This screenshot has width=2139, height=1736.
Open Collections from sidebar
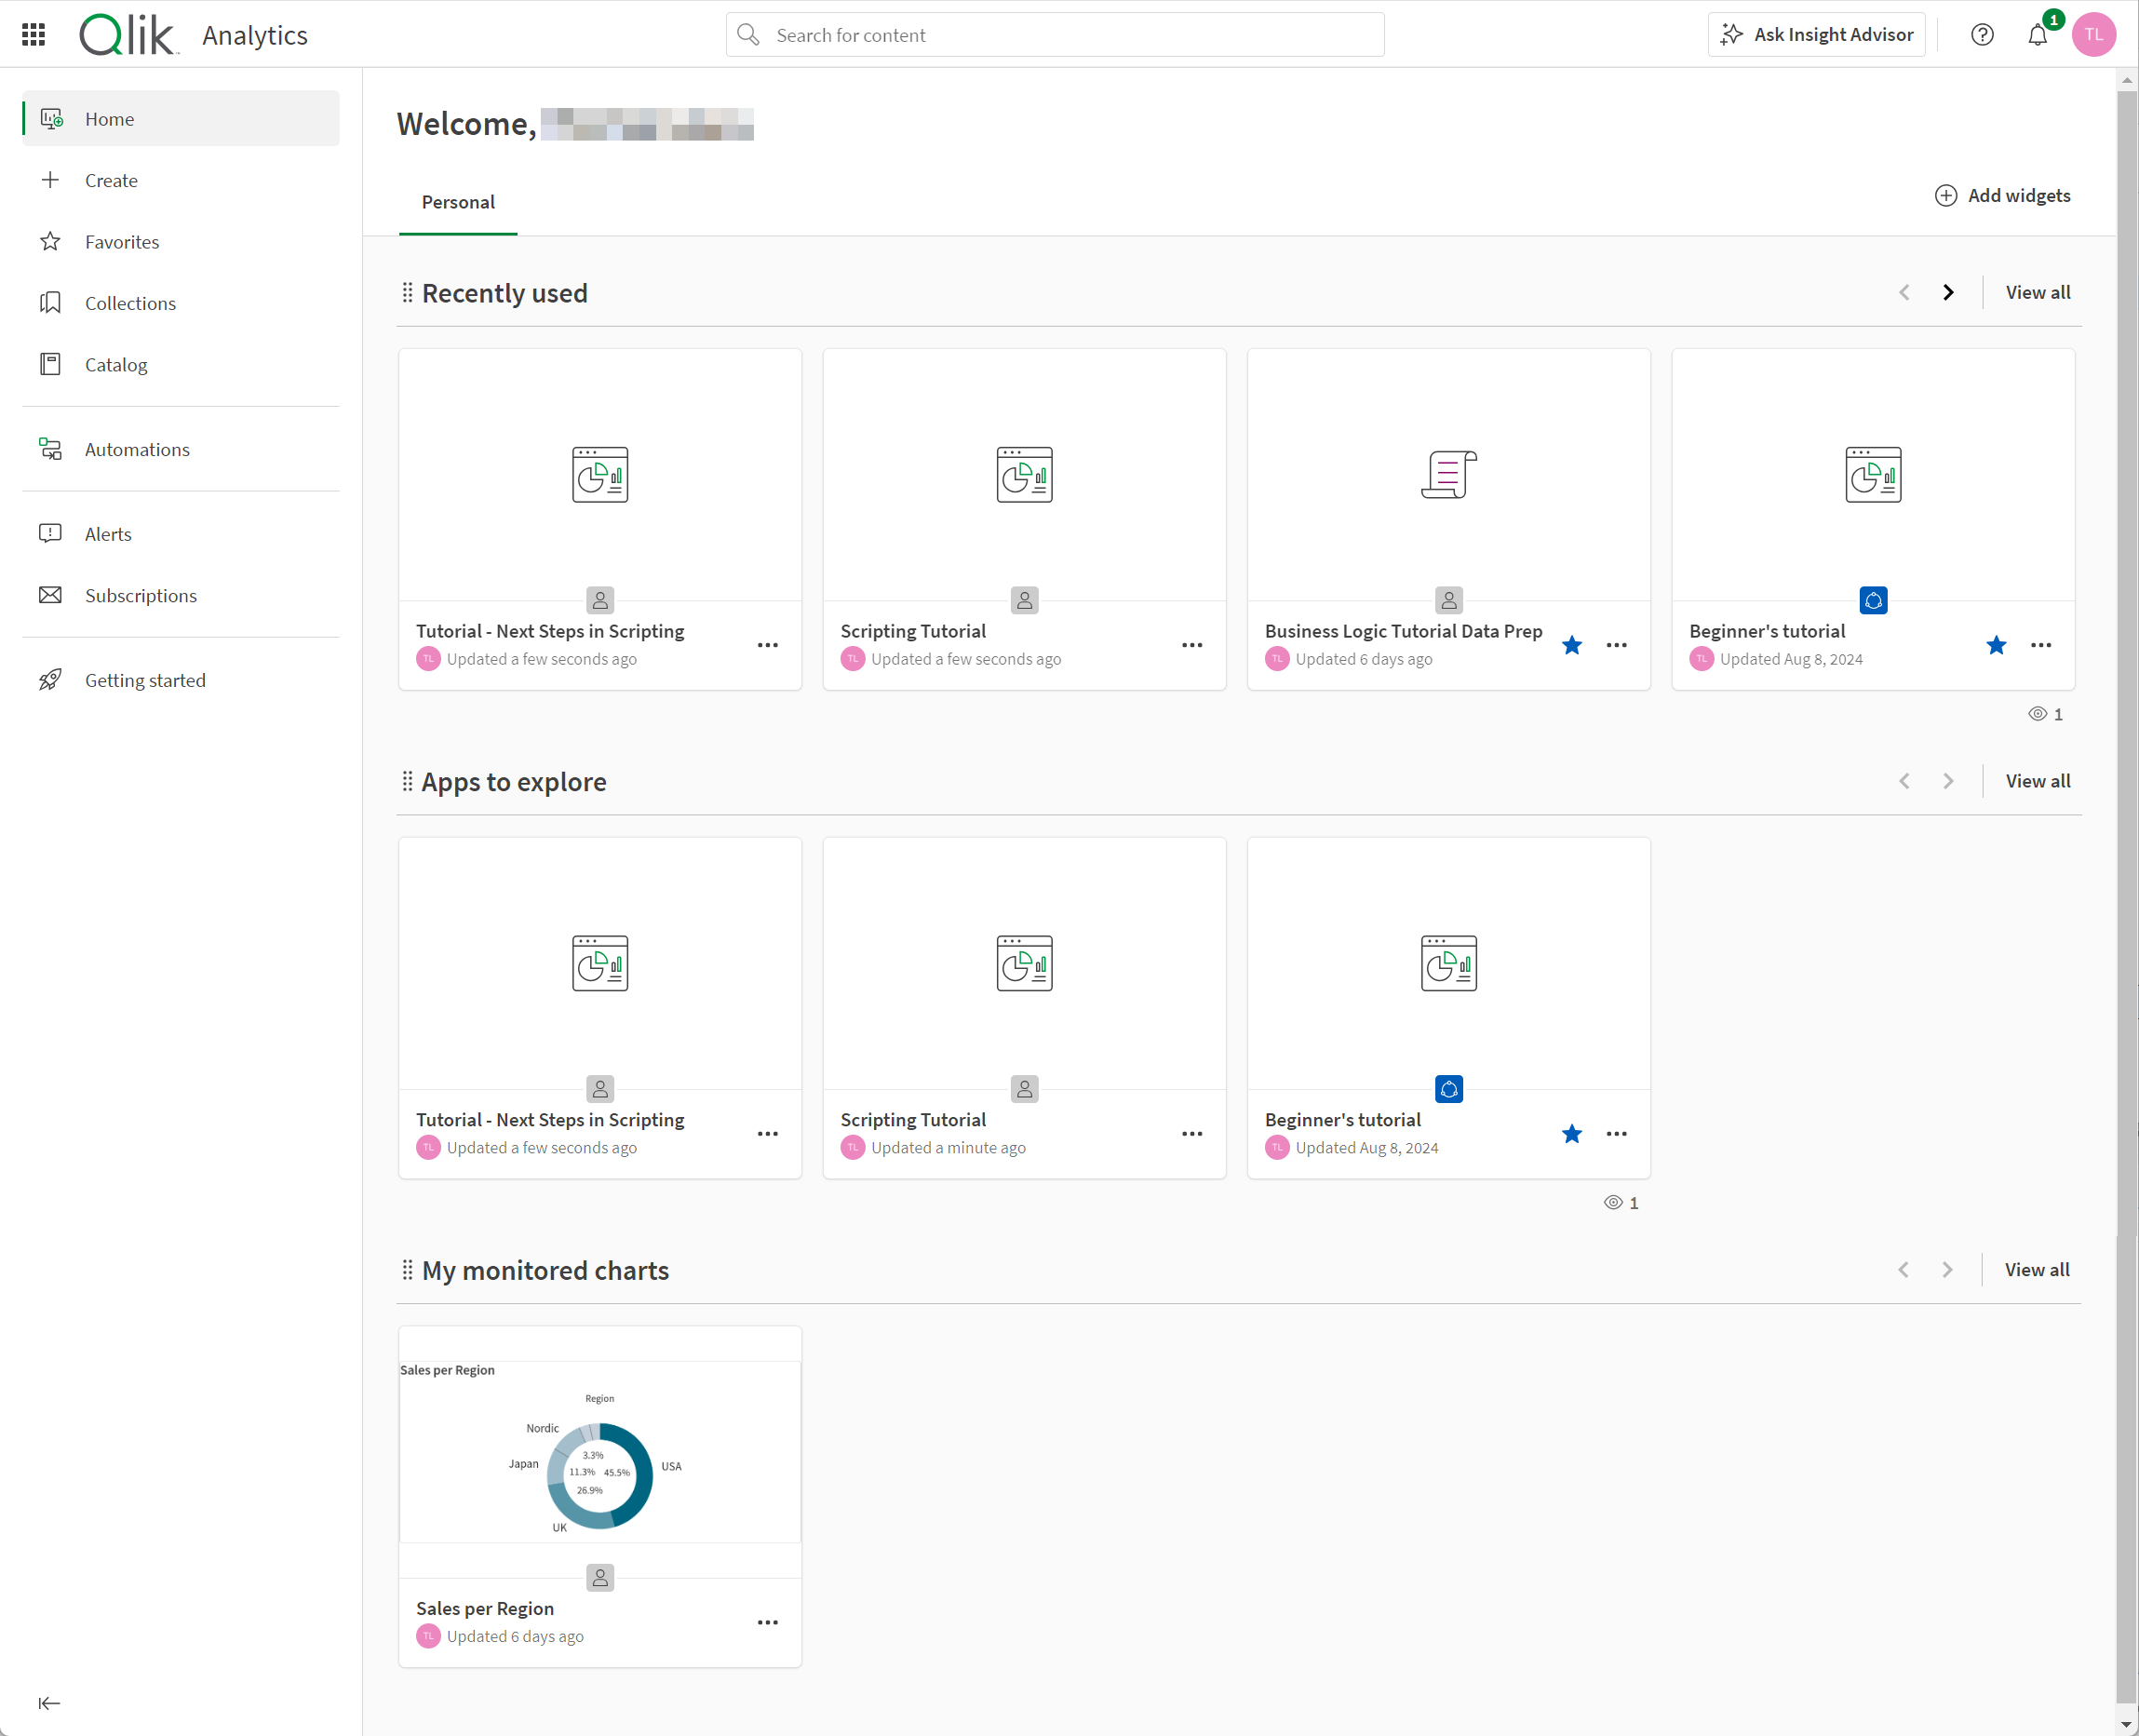coord(129,302)
